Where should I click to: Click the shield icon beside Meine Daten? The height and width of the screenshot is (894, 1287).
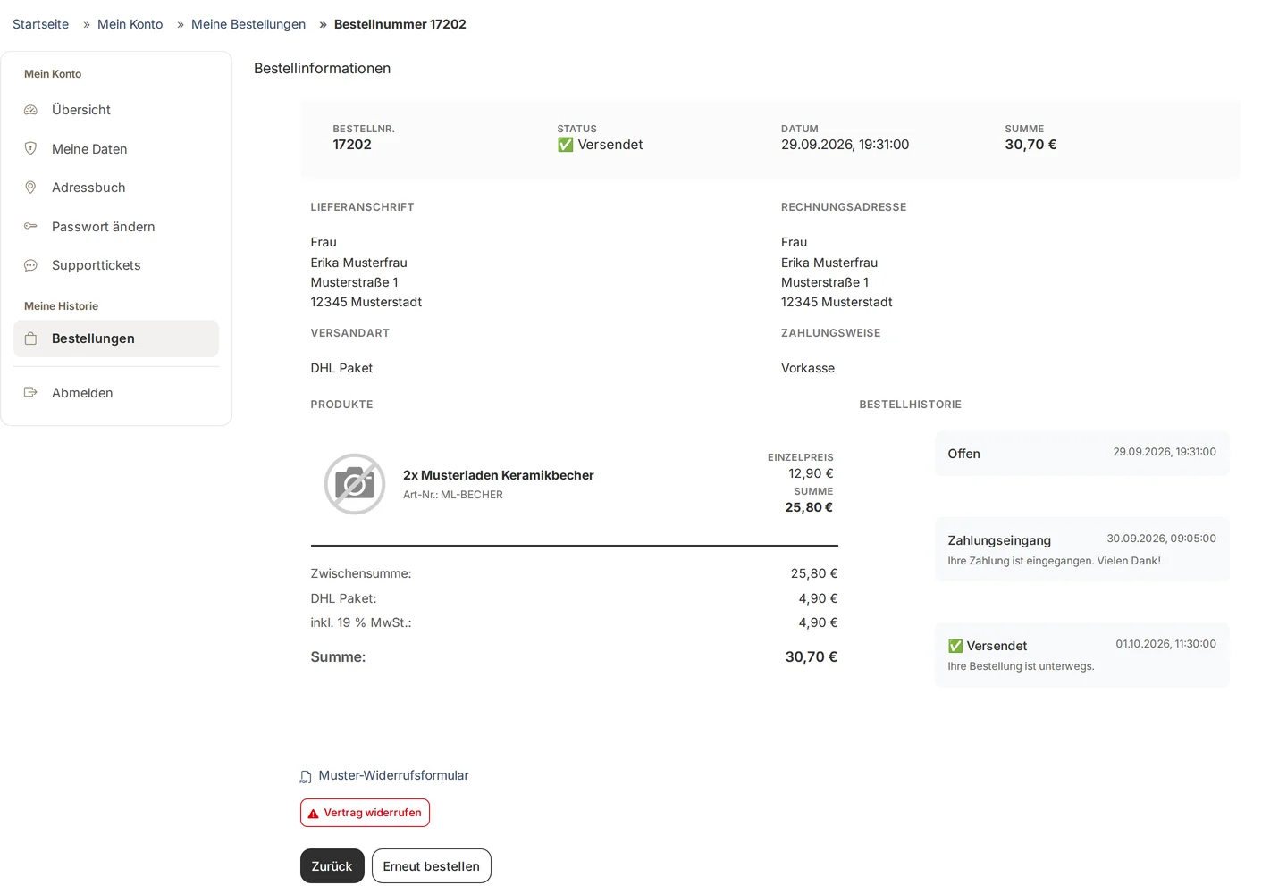coord(30,148)
